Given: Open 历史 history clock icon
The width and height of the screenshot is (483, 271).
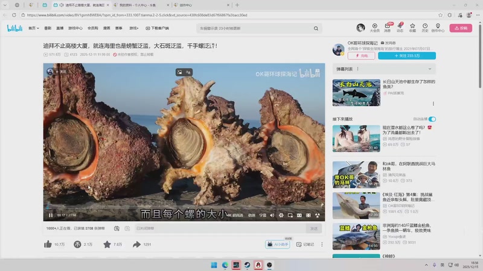Looking at the screenshot, I should [425, 28].
